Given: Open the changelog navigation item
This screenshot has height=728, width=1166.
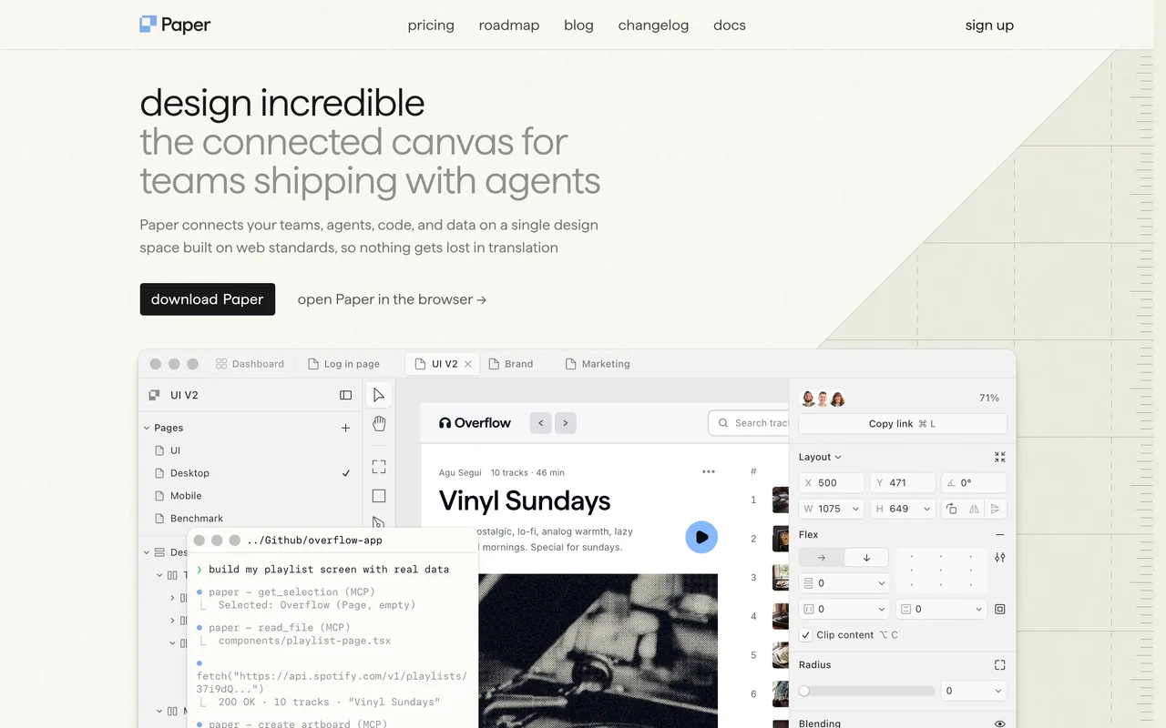Looking at the screenshot, I should (x=653, y=25).
